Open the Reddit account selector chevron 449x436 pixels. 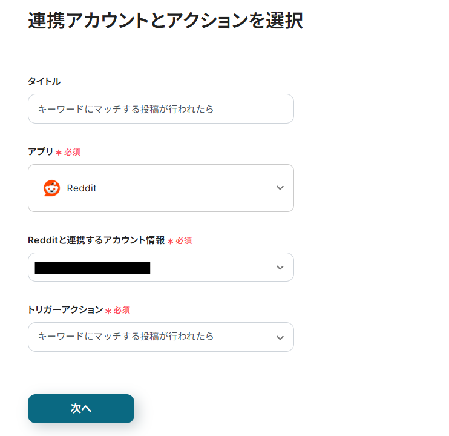(280, 267)
